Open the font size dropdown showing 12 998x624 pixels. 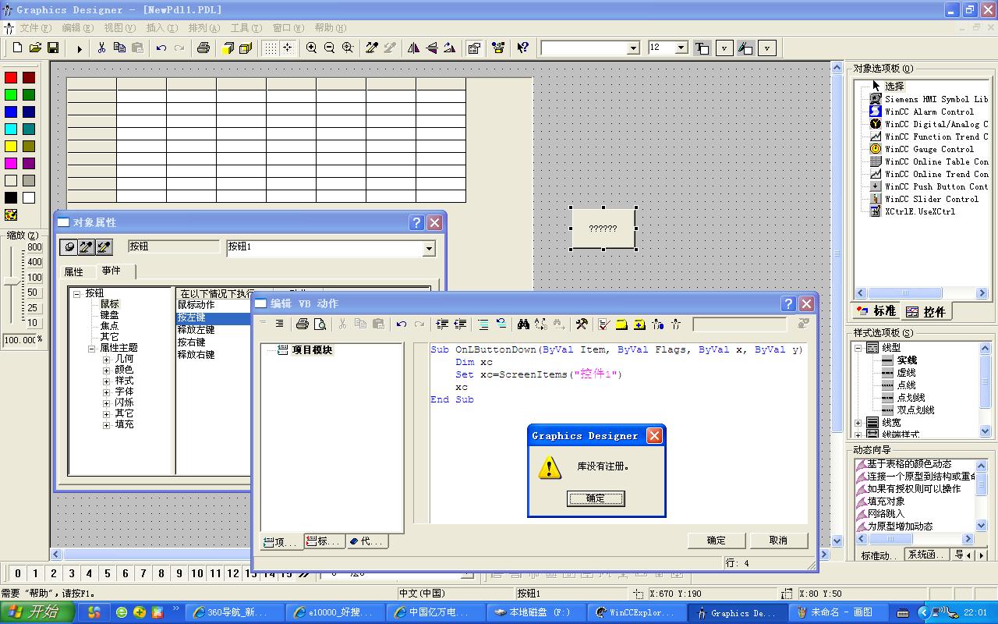pos(681,48)
